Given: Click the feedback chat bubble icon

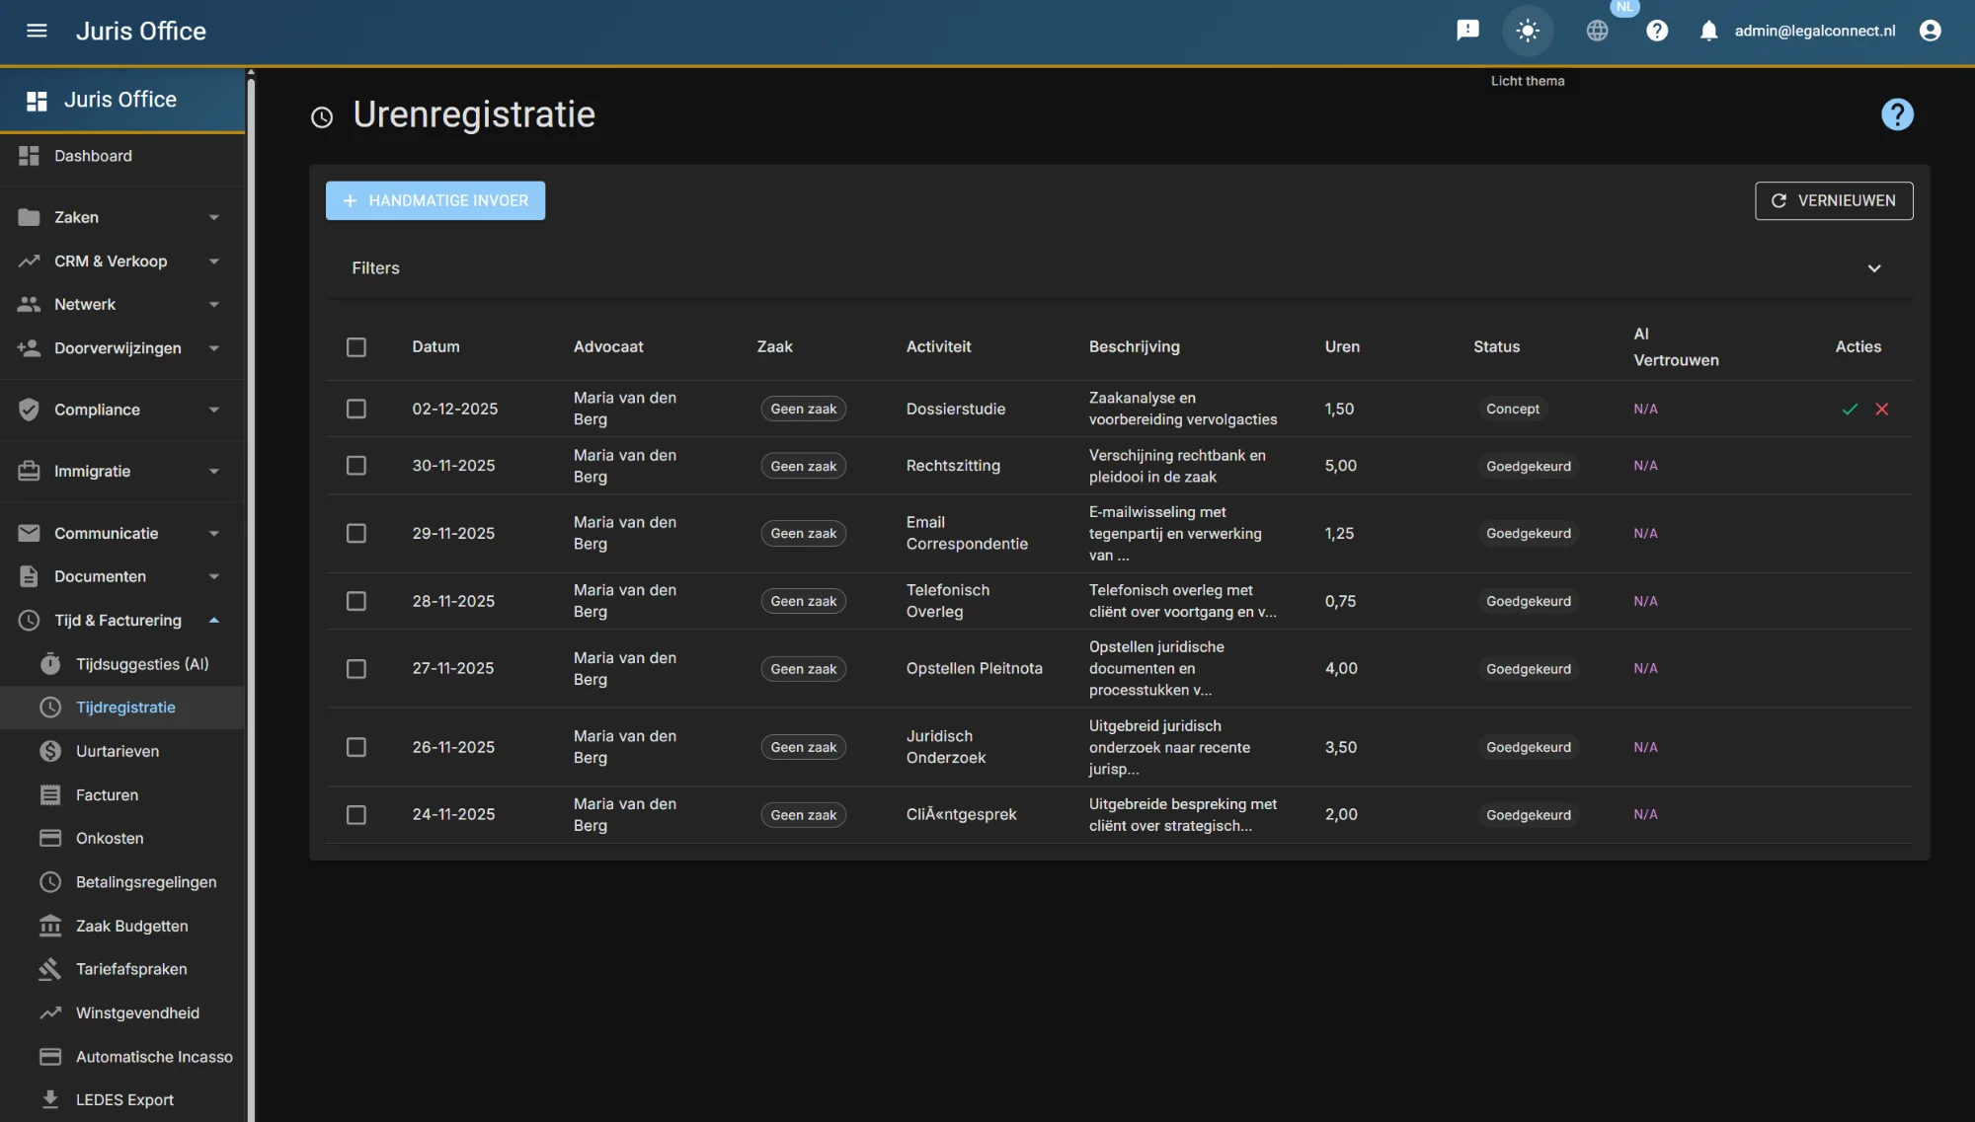Looking at the screenshot, I should (x=1467, y=31).
